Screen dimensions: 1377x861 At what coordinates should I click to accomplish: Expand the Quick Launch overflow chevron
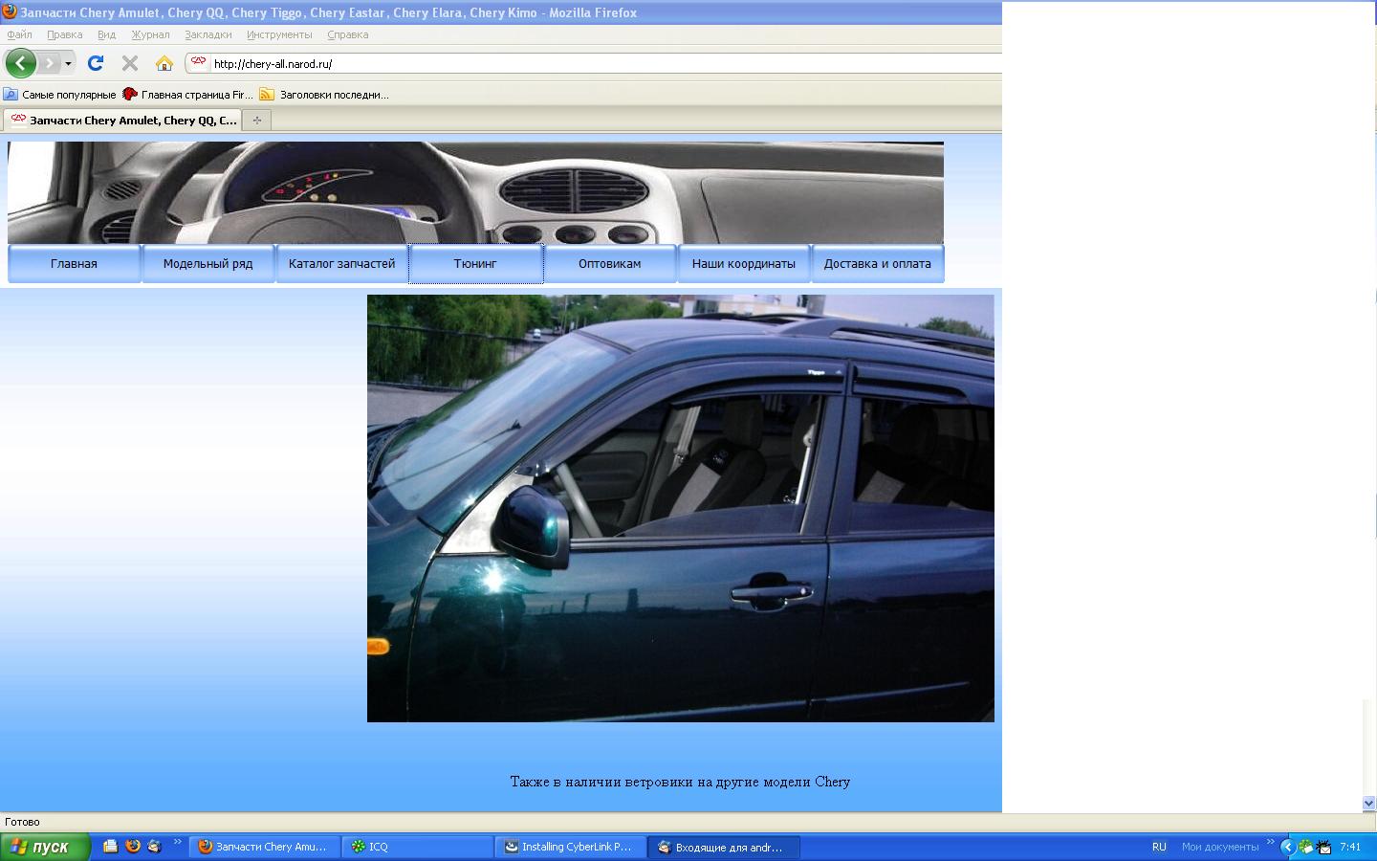coord(178,843)
